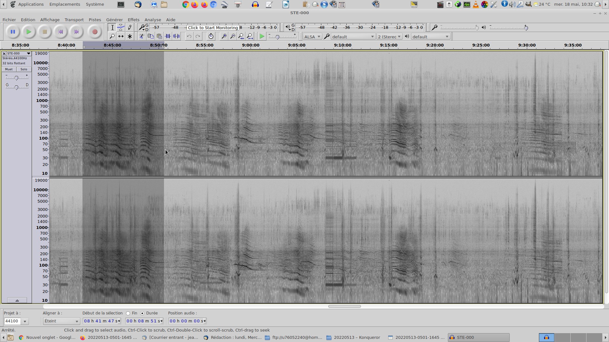Click the Zoom In magnifier icon

(x=224, y=36)
